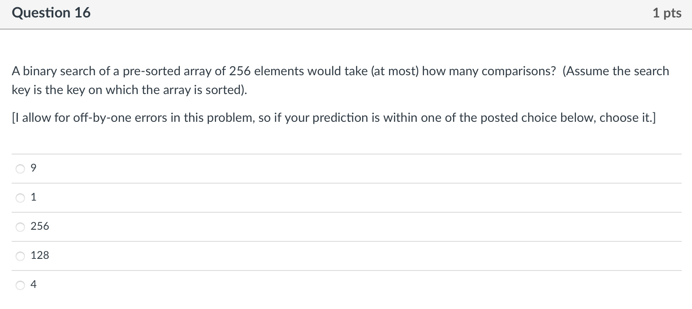The width and height of the screenshot is (692, 309).
Task: Select the radio button for answer 128
Action: (x=20, y=256)
